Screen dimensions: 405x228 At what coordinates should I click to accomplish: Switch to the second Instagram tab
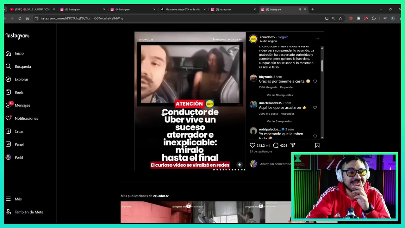coord(133,9)
